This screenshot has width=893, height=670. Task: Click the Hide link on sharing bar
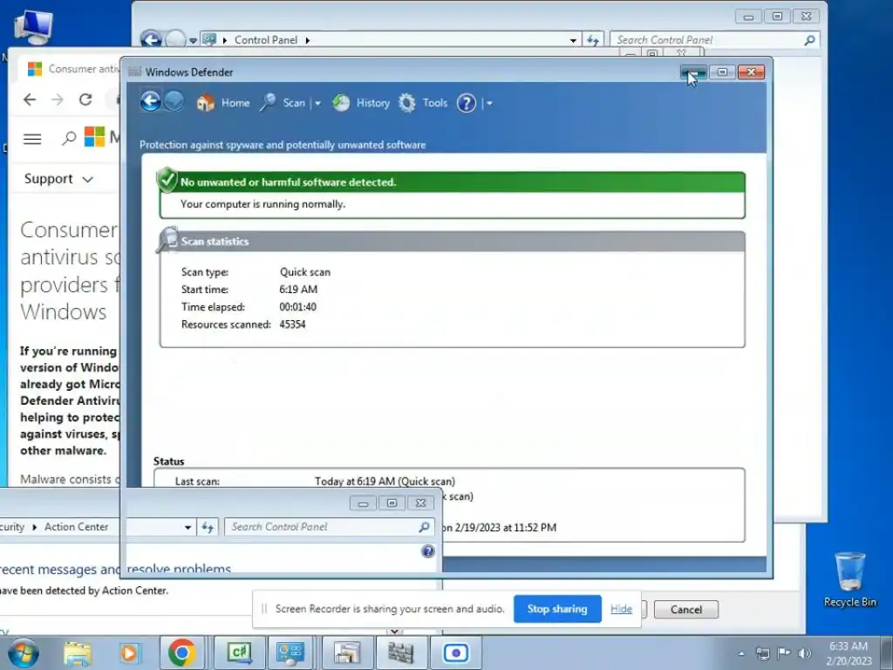(x=621, y=608)
